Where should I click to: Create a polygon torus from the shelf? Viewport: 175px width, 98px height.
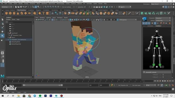click(x=22, y=13)
